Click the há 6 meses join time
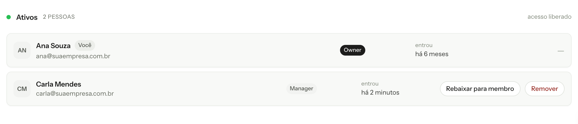This screenshot has width=578, height=124. pos(432,54)
